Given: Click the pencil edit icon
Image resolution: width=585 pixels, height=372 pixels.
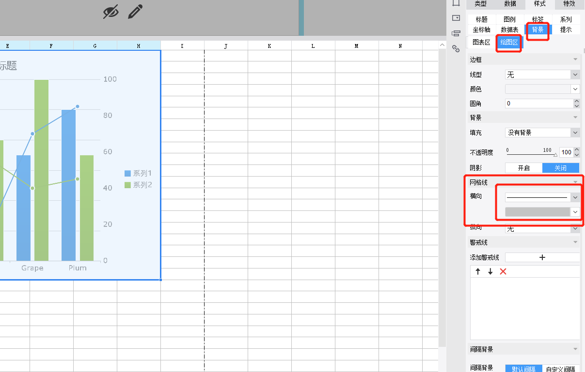Looking at the screenshot, I should pos(135,12).
